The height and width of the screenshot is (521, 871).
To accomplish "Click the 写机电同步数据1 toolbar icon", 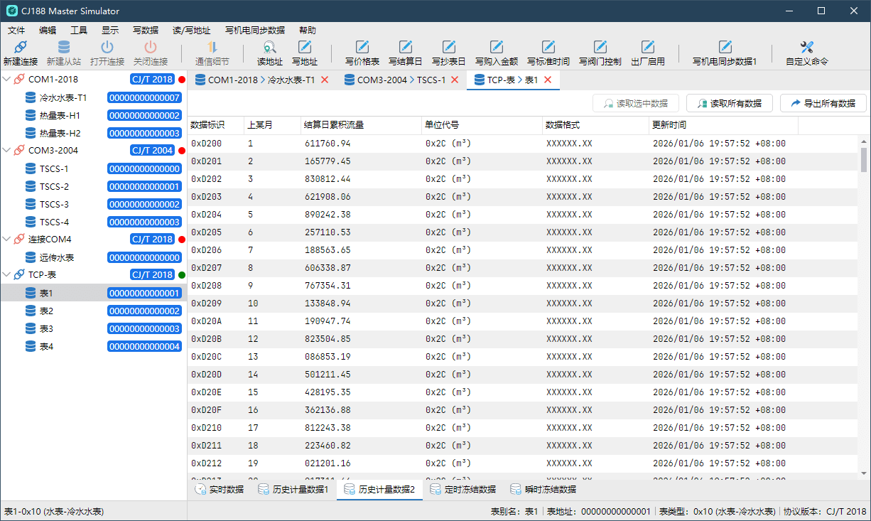I will point(725,48).
